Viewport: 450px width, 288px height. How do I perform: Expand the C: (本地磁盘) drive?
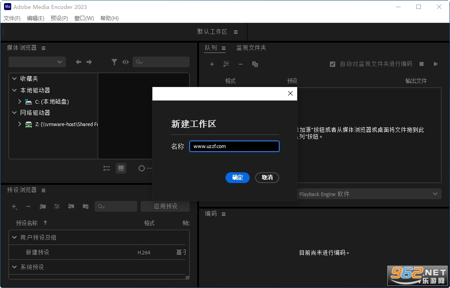(20, 101)
